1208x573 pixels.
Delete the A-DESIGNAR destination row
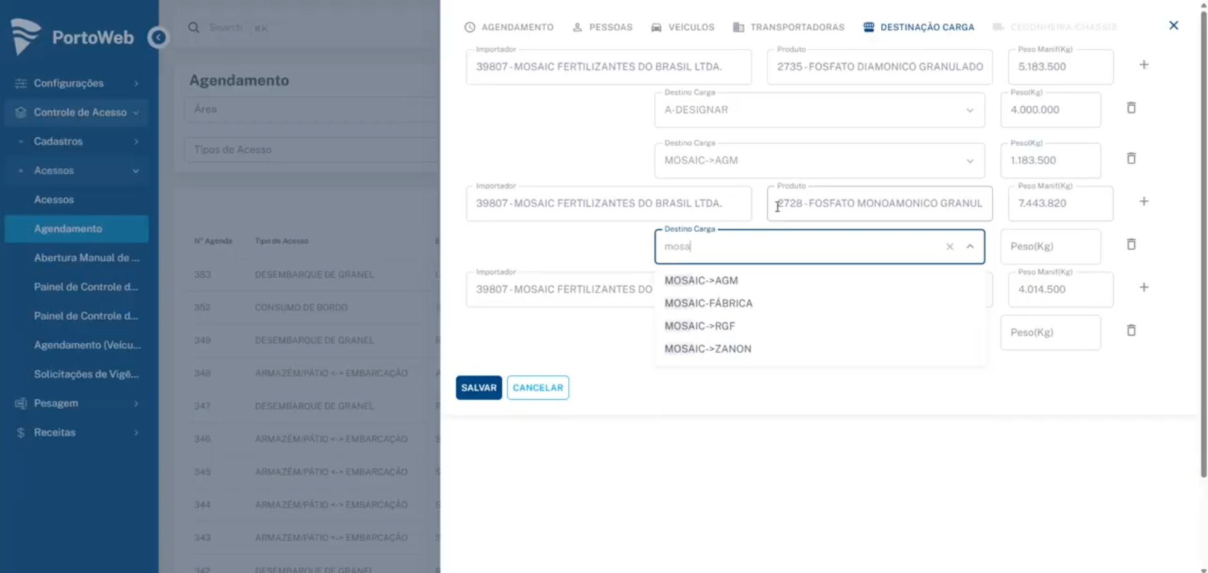(1131, 108)
